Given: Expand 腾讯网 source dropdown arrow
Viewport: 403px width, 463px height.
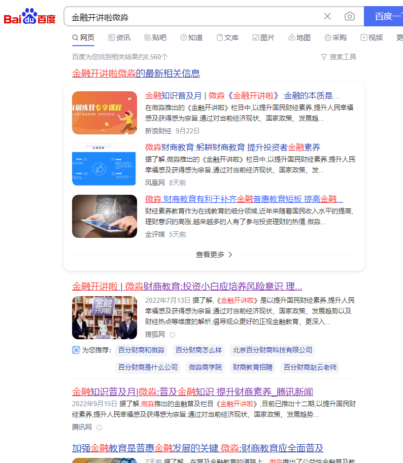Looking at the screenshot, I should coord(99,428).
